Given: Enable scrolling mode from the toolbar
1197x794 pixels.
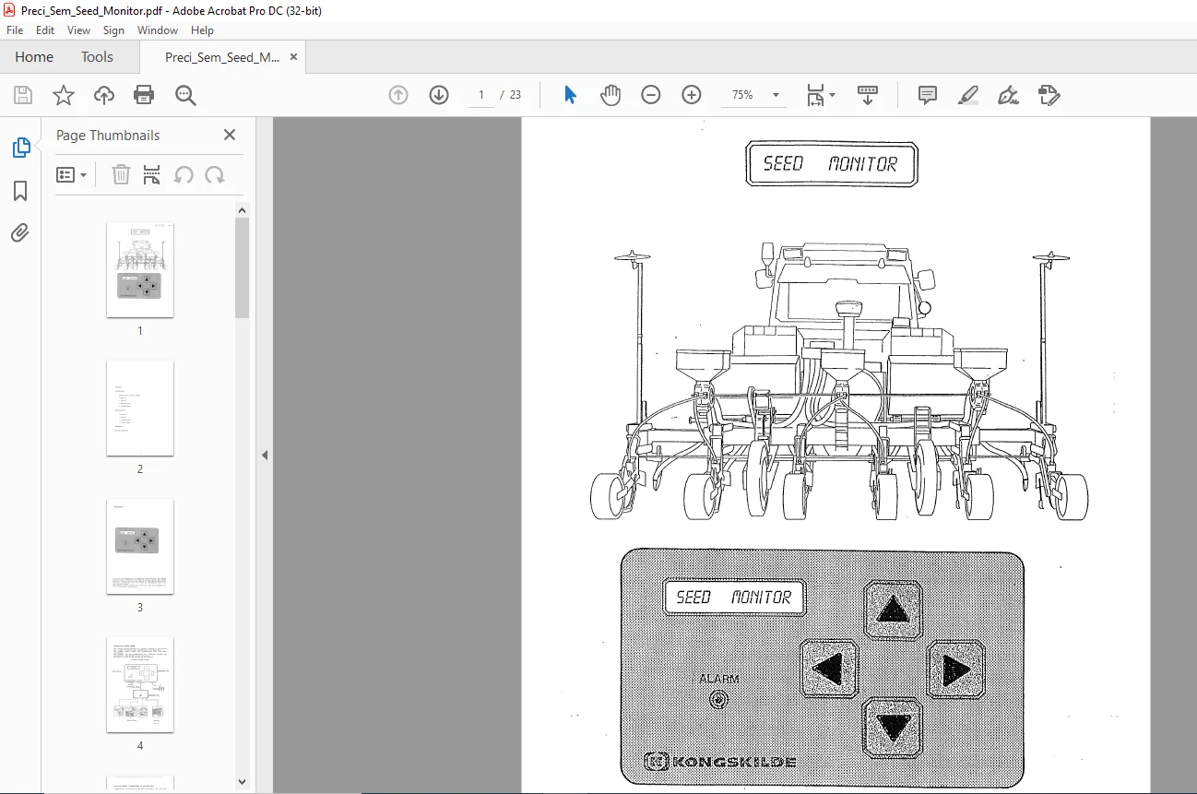Looking at the screenshot, I should (x=868, y=95).
